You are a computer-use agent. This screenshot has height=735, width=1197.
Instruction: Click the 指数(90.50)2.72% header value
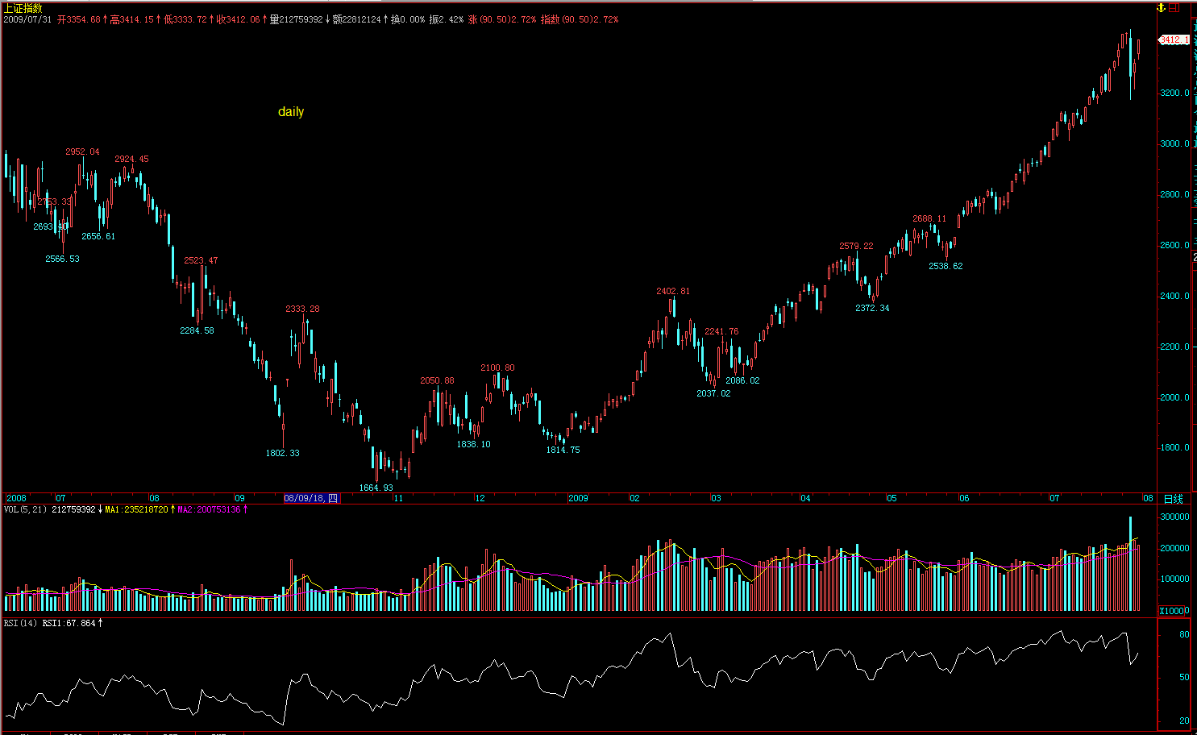(x=580, y=19)
